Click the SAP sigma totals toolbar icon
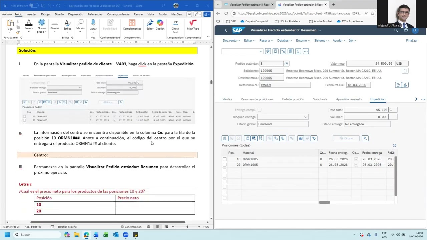This screenshot has width=427, height=240. tap(298, 51)
